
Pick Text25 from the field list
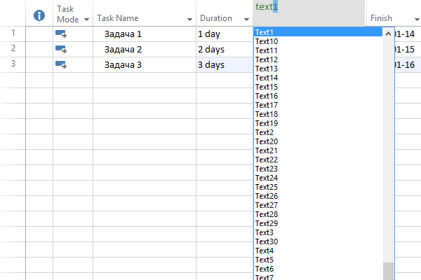click(267, 187)
